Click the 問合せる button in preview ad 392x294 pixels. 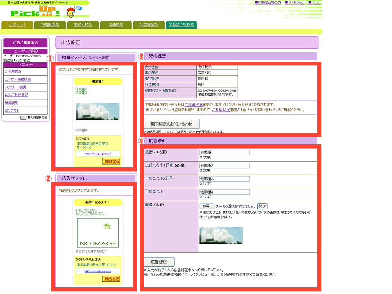tap(111, 161)
